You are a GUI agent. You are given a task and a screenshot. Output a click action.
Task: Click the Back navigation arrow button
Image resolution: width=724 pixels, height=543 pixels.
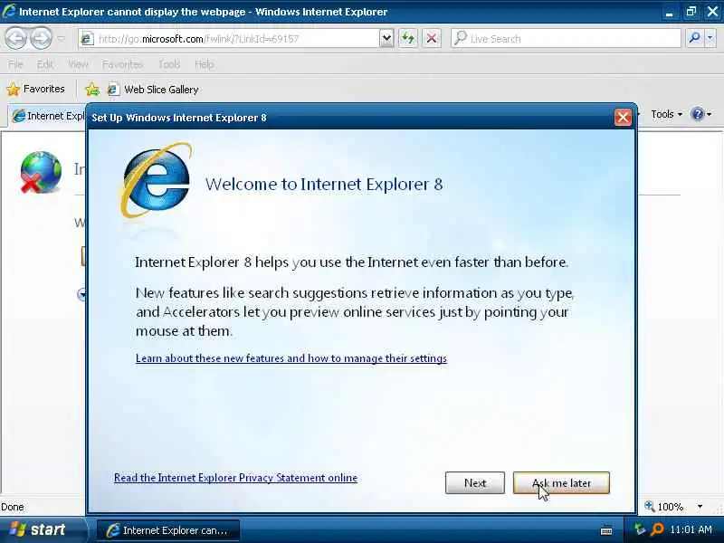tap(15, 38)
